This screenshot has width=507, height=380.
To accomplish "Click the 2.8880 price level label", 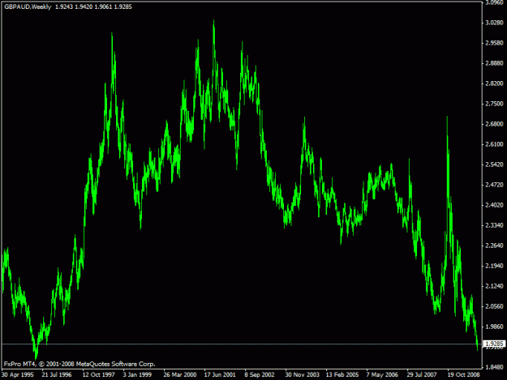I will coord(494,63).
